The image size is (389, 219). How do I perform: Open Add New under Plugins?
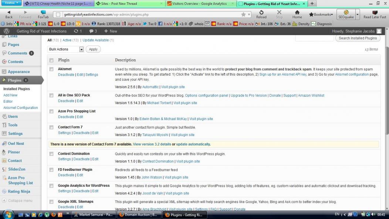[10, 95]
